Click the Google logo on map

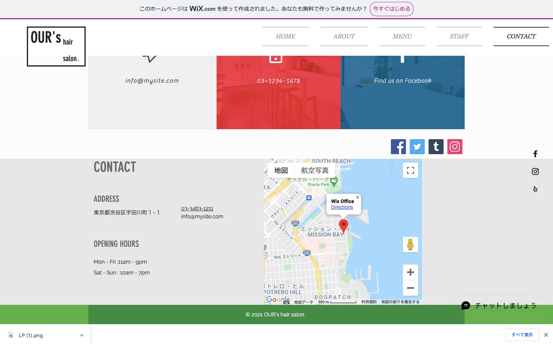coord(277,300)
